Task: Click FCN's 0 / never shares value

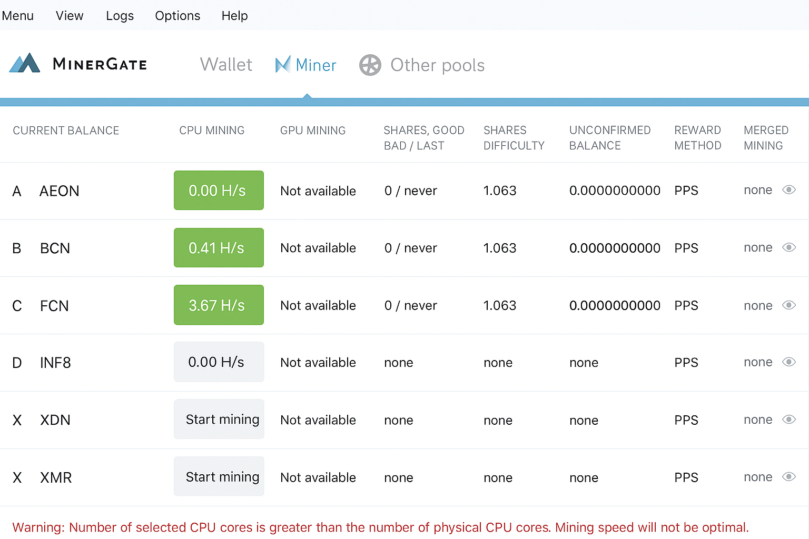Action: tap(411, 305)
